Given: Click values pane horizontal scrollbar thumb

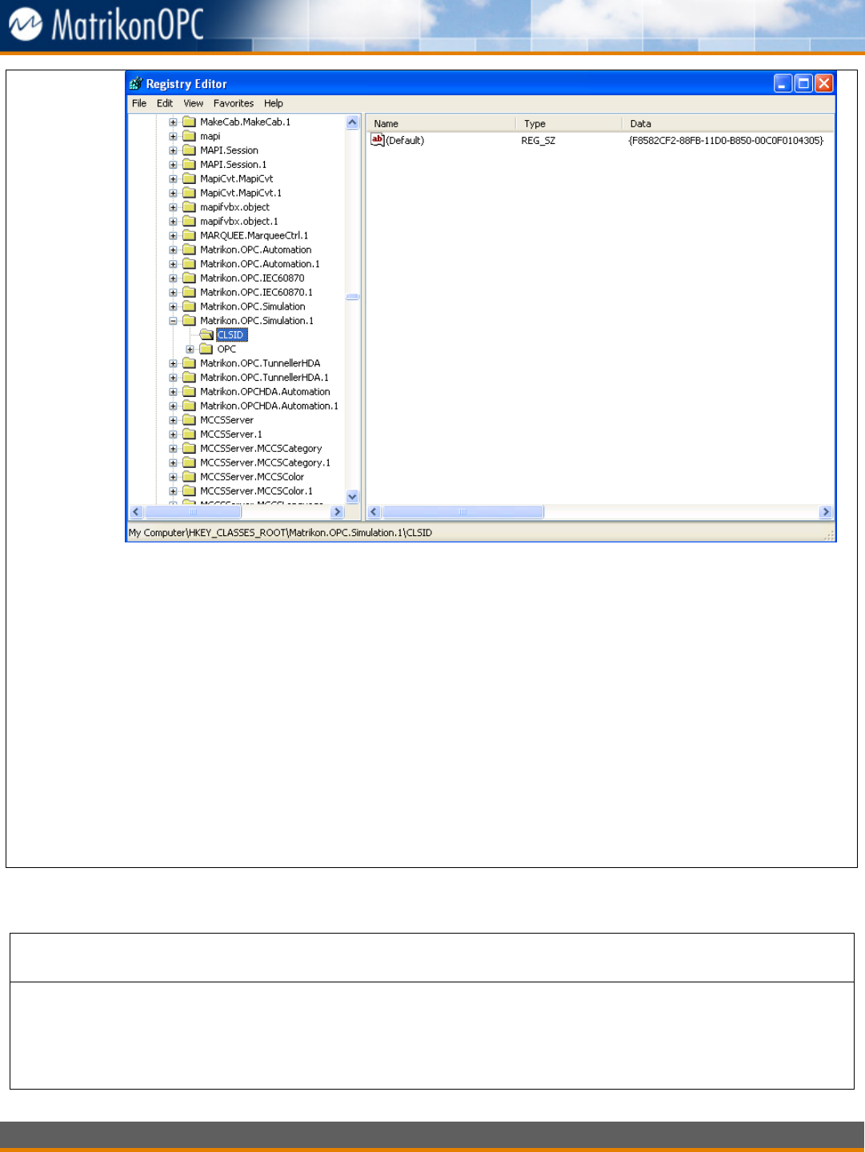Looking at the screenshot, I should click(x=463, y=512).
